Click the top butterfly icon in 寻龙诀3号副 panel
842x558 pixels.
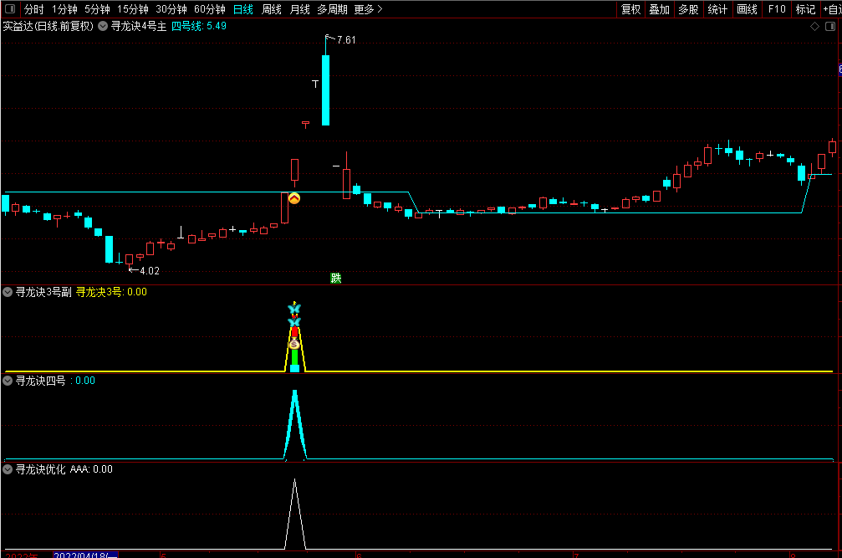click(293, 309)
